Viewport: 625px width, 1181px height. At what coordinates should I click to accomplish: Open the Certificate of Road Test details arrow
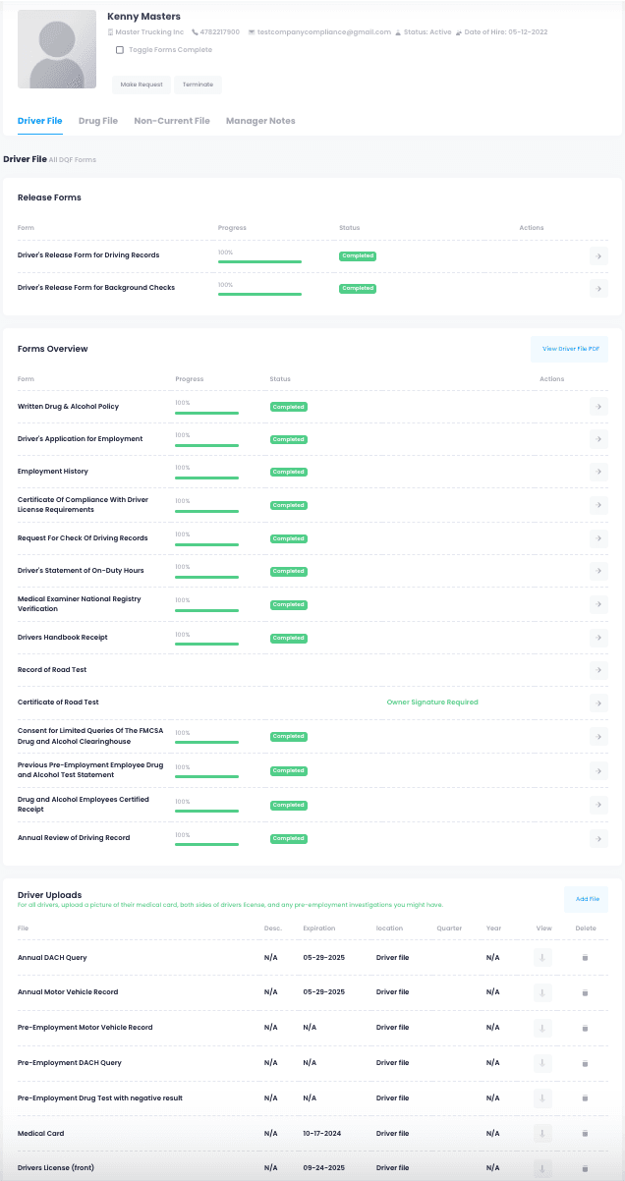pos(598,703)
